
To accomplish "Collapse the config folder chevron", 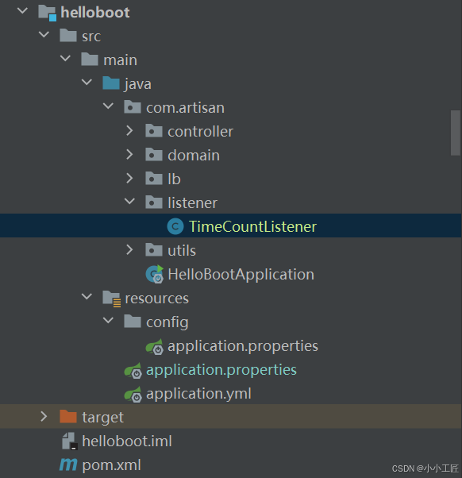I will click(x=108, y=320).
